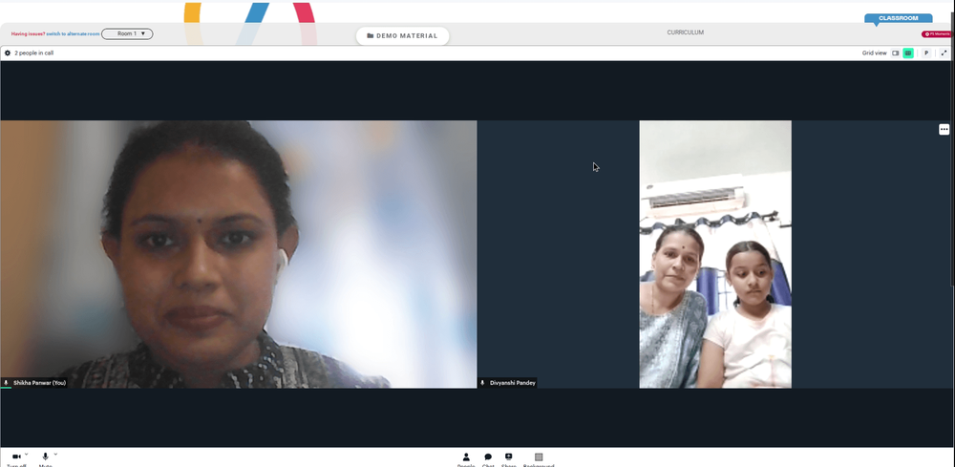Image resolution: width=955 pixels, height=467 pixels.
Task: Select the Classroom tab
Action: [x=899, y=18]
